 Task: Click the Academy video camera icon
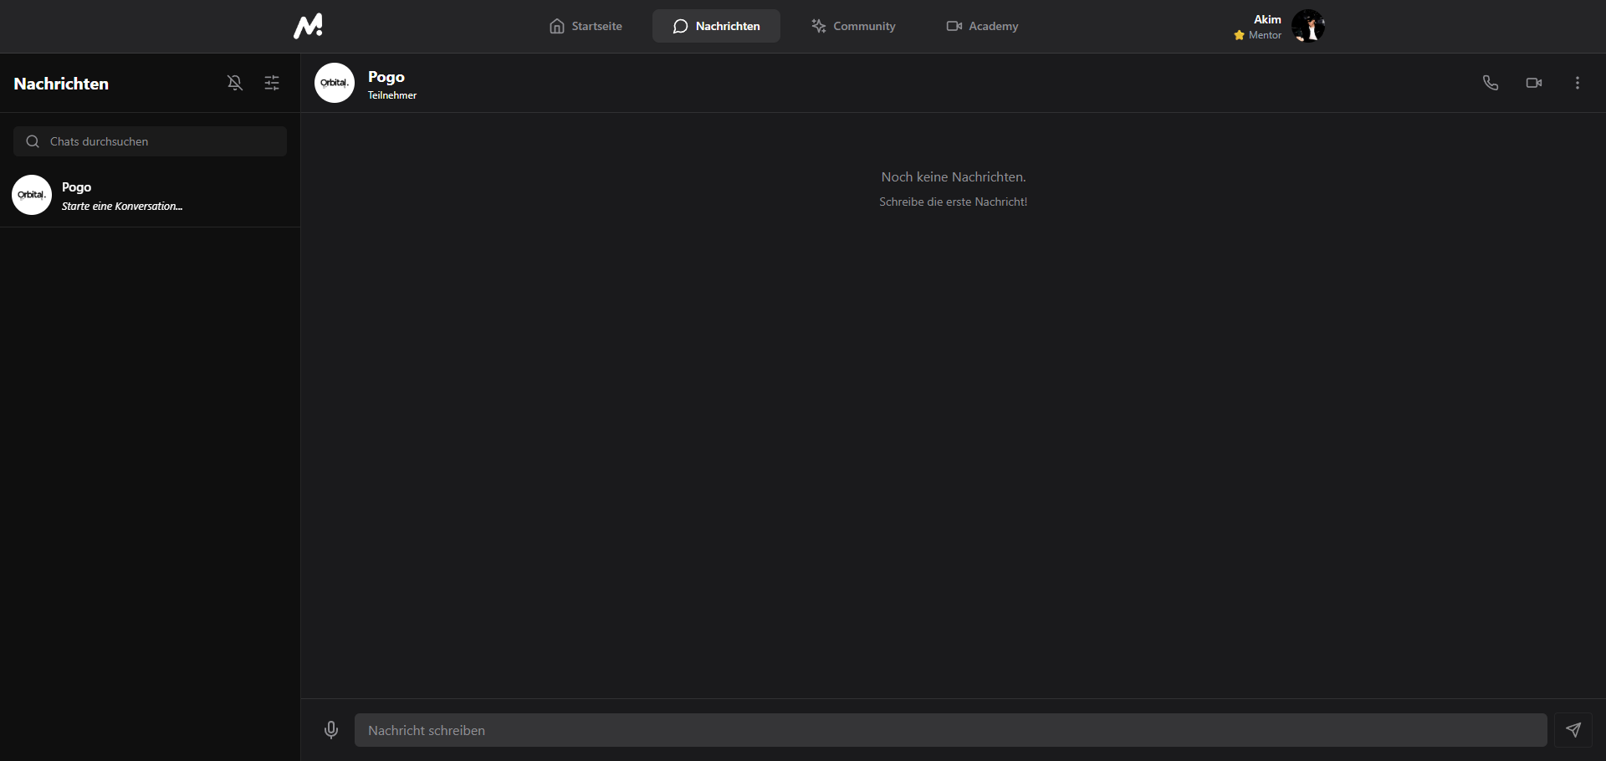tap(953, 26)
